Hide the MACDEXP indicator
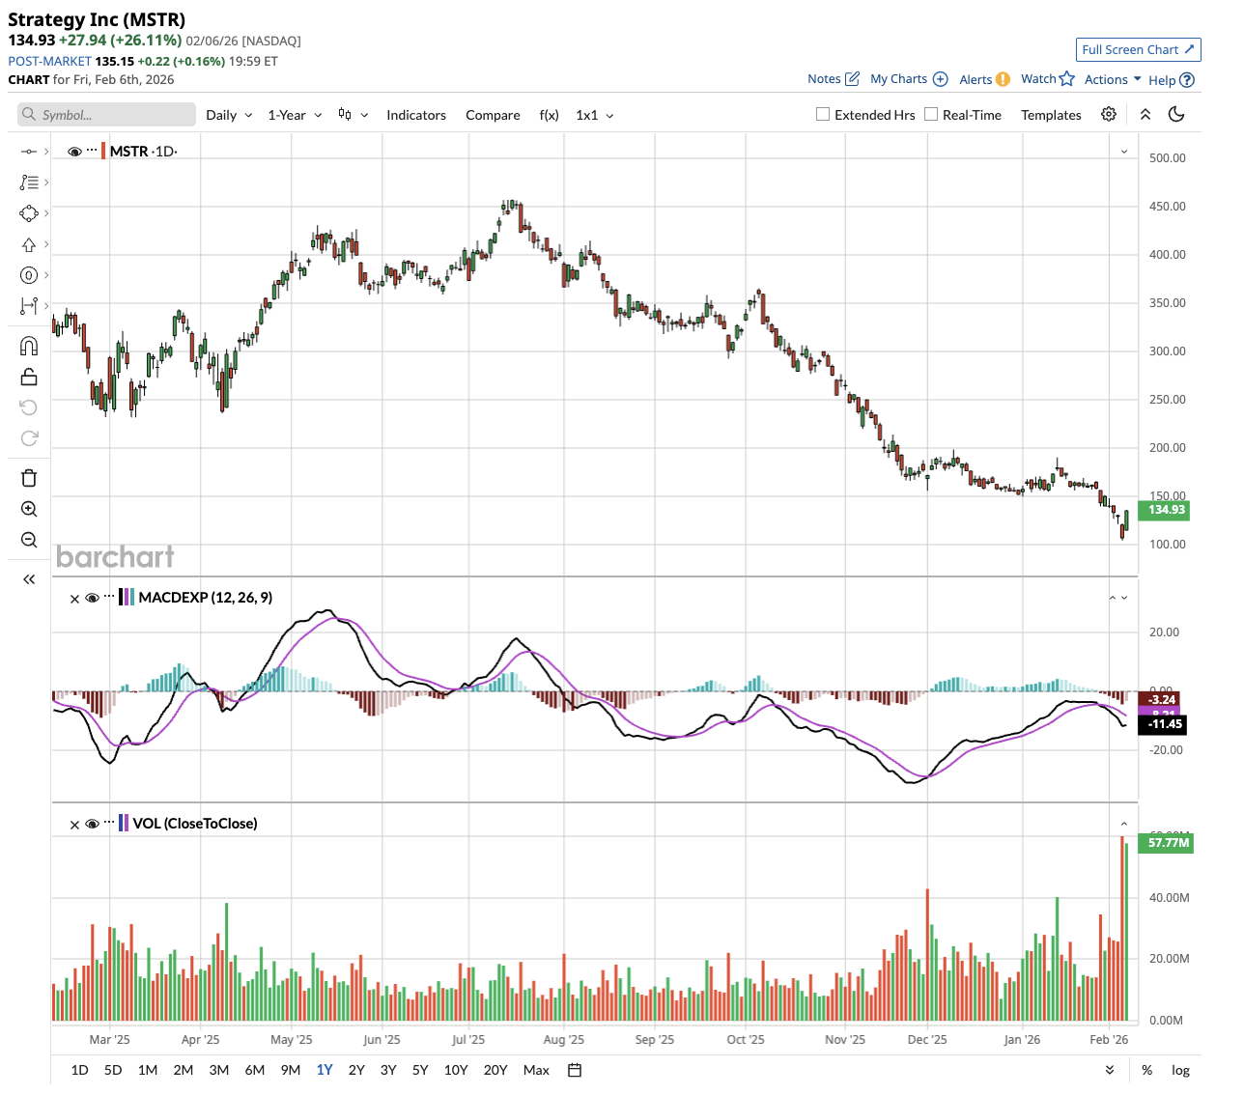The height and width of the screenshot is (1095, 1244). 92,598
